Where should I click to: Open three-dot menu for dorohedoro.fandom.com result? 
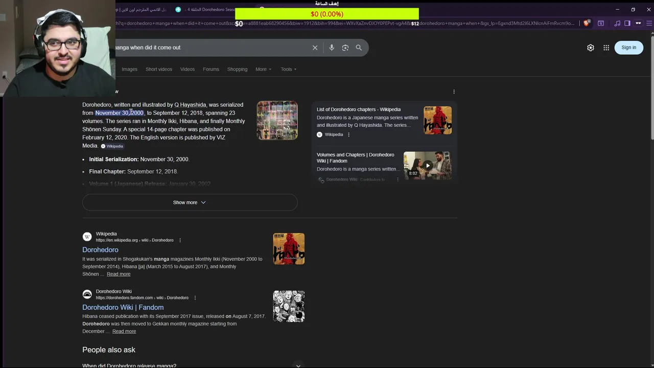coord(195,297)
